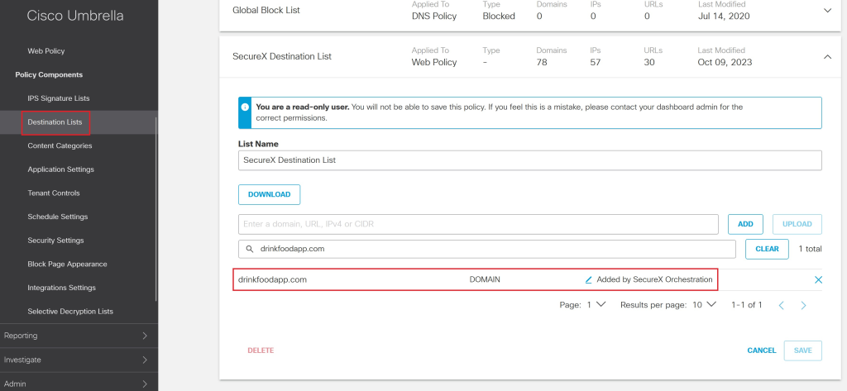Collapse the SecureX Destination List panel
This screenshot has width=847, height=391.
click(x=827, y=56)
